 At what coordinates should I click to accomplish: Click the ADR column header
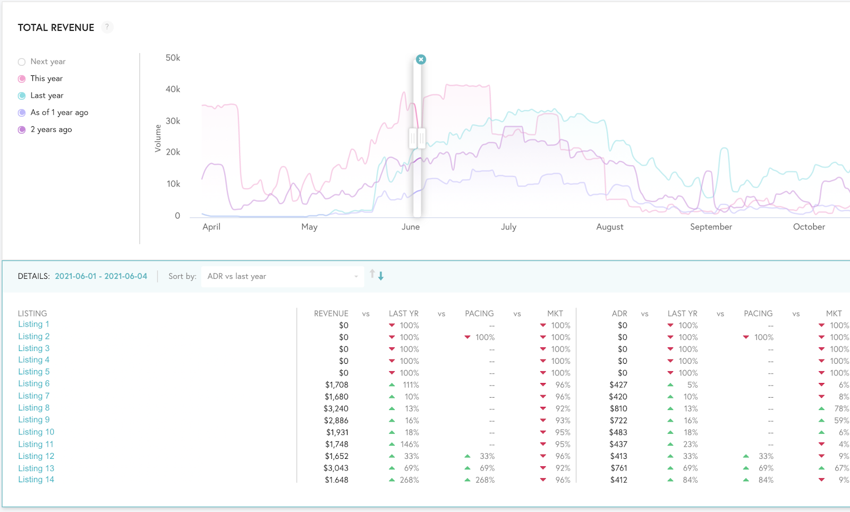click(x=619, y=314)
